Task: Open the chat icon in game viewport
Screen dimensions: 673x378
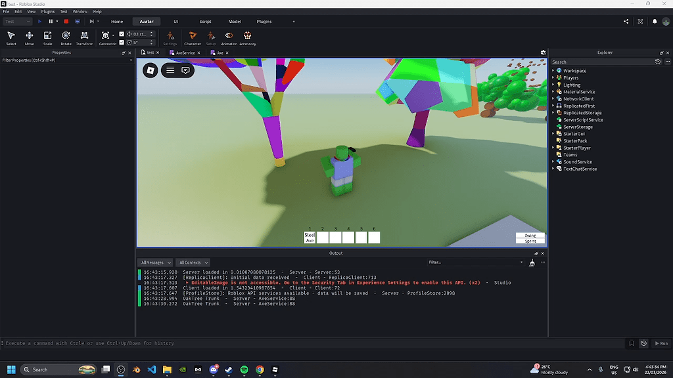Action: (185, 70)
